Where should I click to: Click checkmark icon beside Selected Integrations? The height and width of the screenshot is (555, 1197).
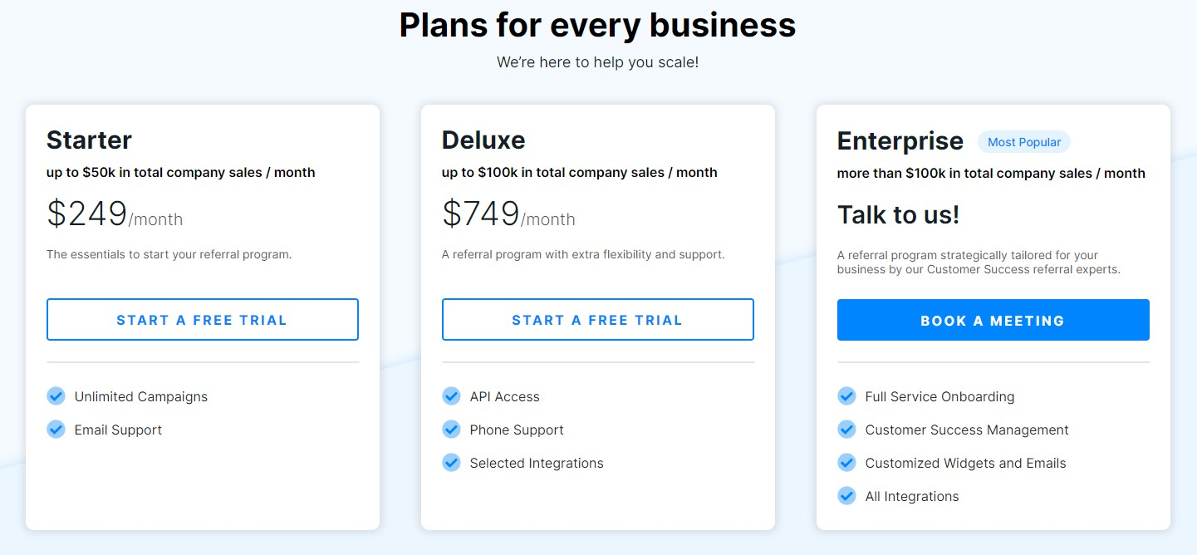(451, 462)
